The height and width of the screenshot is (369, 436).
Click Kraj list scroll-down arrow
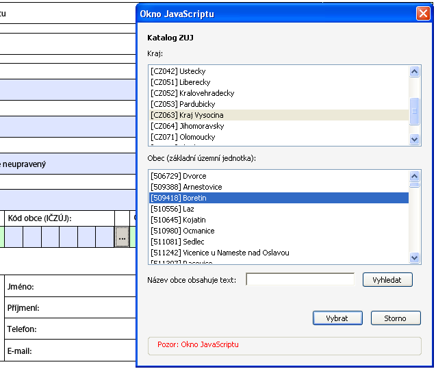[x=414, y=139]
